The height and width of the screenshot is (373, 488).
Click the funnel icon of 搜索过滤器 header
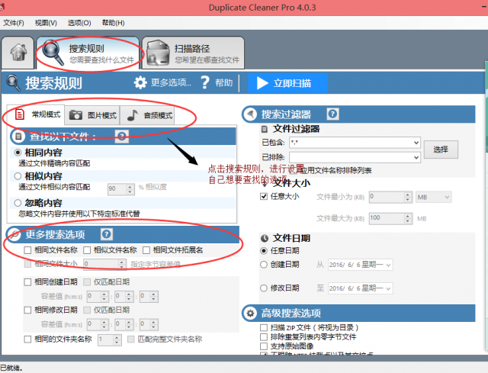[x=250, y=114]
